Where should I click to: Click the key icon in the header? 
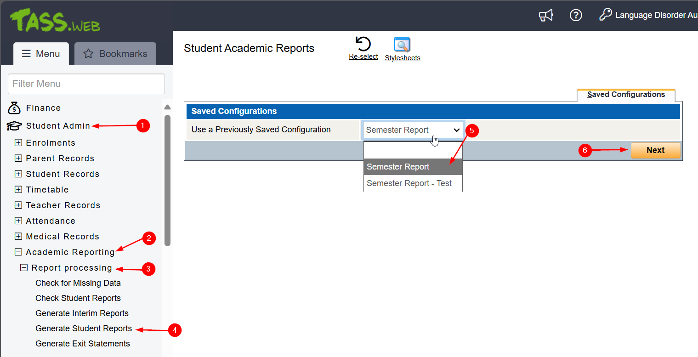(x=605, y=15)
